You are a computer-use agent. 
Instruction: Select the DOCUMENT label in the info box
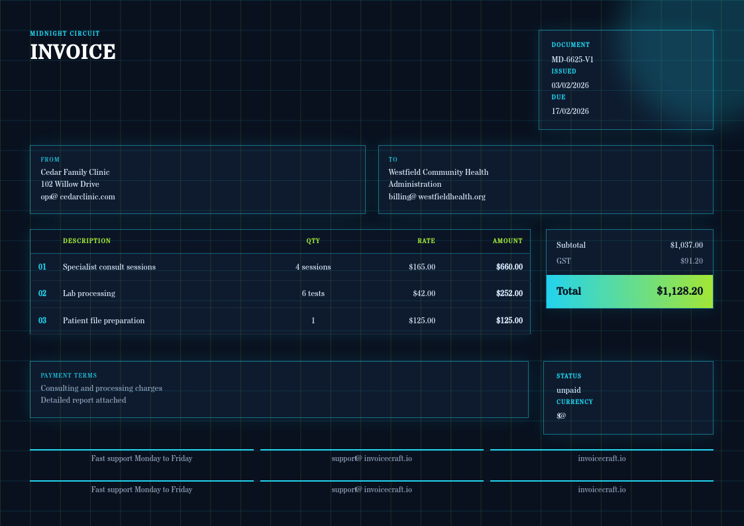[570, 44]
